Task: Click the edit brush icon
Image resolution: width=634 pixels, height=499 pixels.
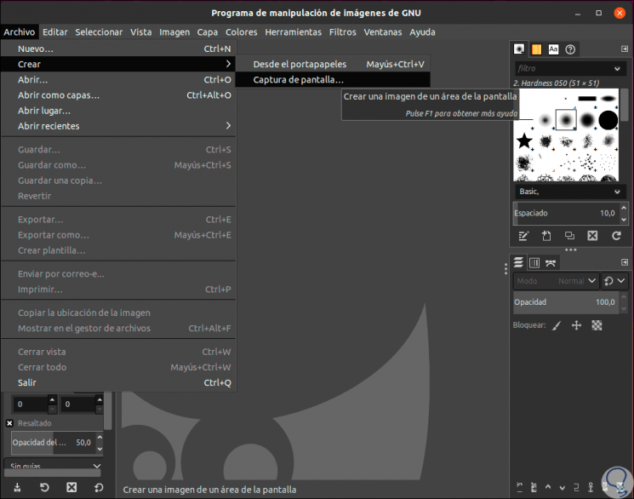Action: coord(523,236)
